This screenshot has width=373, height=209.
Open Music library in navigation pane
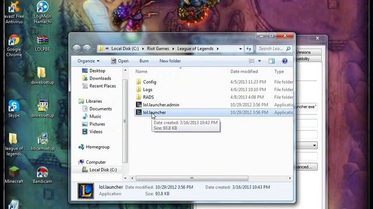click(x=92, y=116)
